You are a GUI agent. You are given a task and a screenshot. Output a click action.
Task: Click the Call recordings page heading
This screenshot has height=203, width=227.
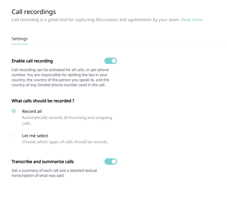[x=34, y=12]
